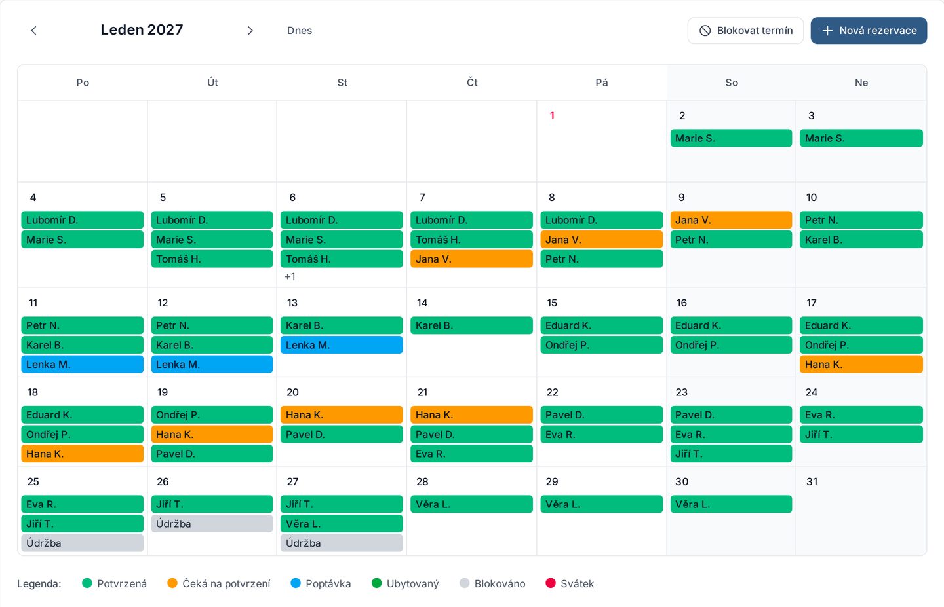The width and height of the screenshot is (944, 607).
Task: Click the green Potvrzená legend dot
Action: 87,583
